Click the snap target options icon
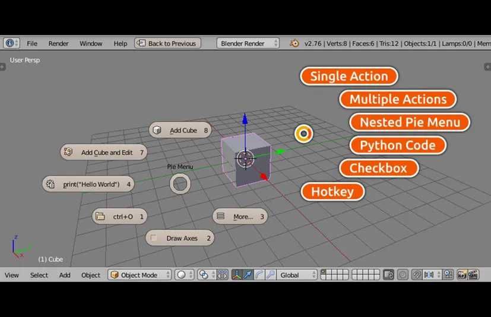The image size is (491, 317). [x=448, y=275]
